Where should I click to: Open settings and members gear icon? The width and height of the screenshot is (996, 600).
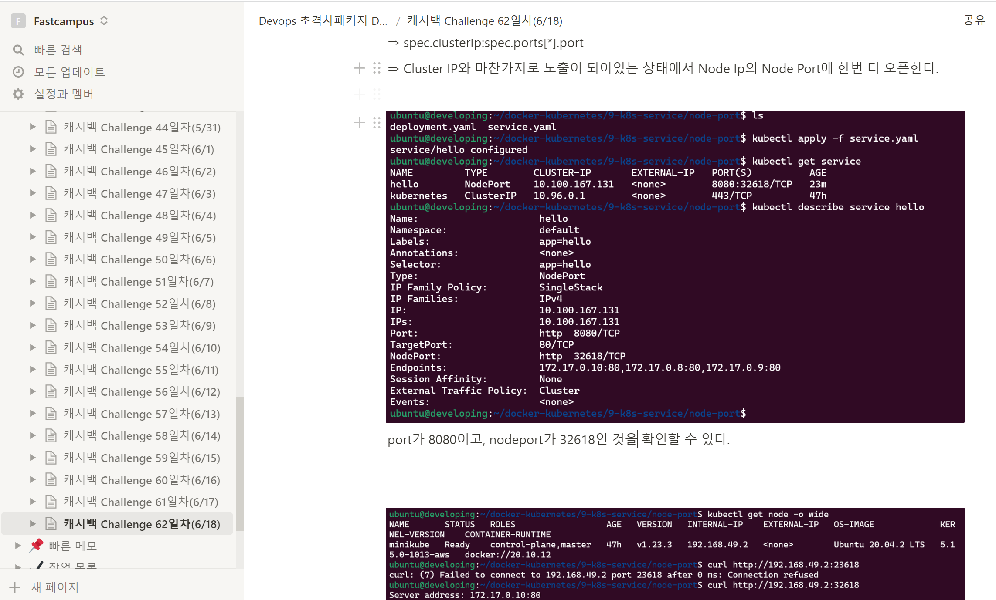tap(18, 94)
